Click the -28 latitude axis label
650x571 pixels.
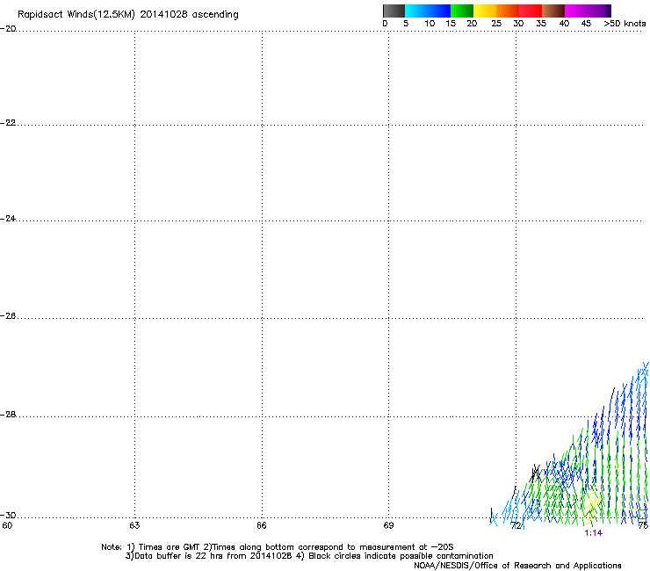coord(8,415)
